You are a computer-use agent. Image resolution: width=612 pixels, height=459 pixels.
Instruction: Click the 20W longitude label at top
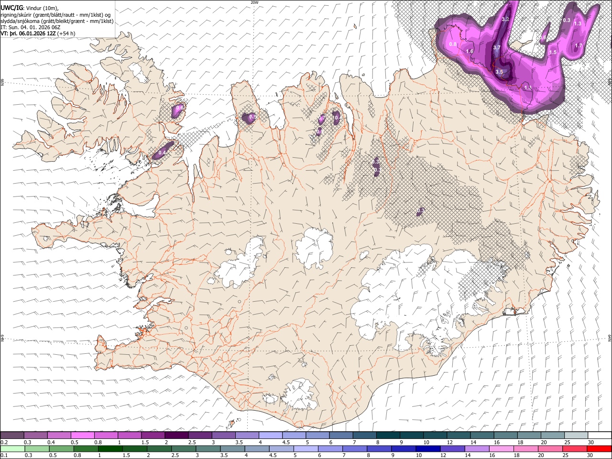255,2
